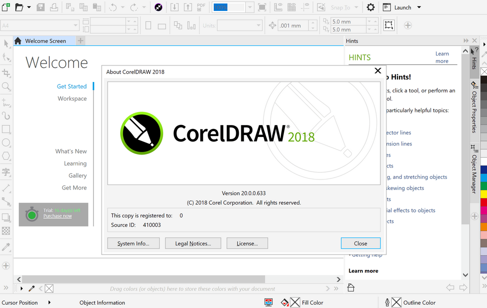Screen dimensions: 487x308
Task: Open the Object Properties docker tab
Action: 474,107
